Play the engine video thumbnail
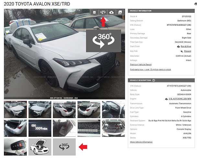Viewport: 197px width, 158px height. pos(40,147)
